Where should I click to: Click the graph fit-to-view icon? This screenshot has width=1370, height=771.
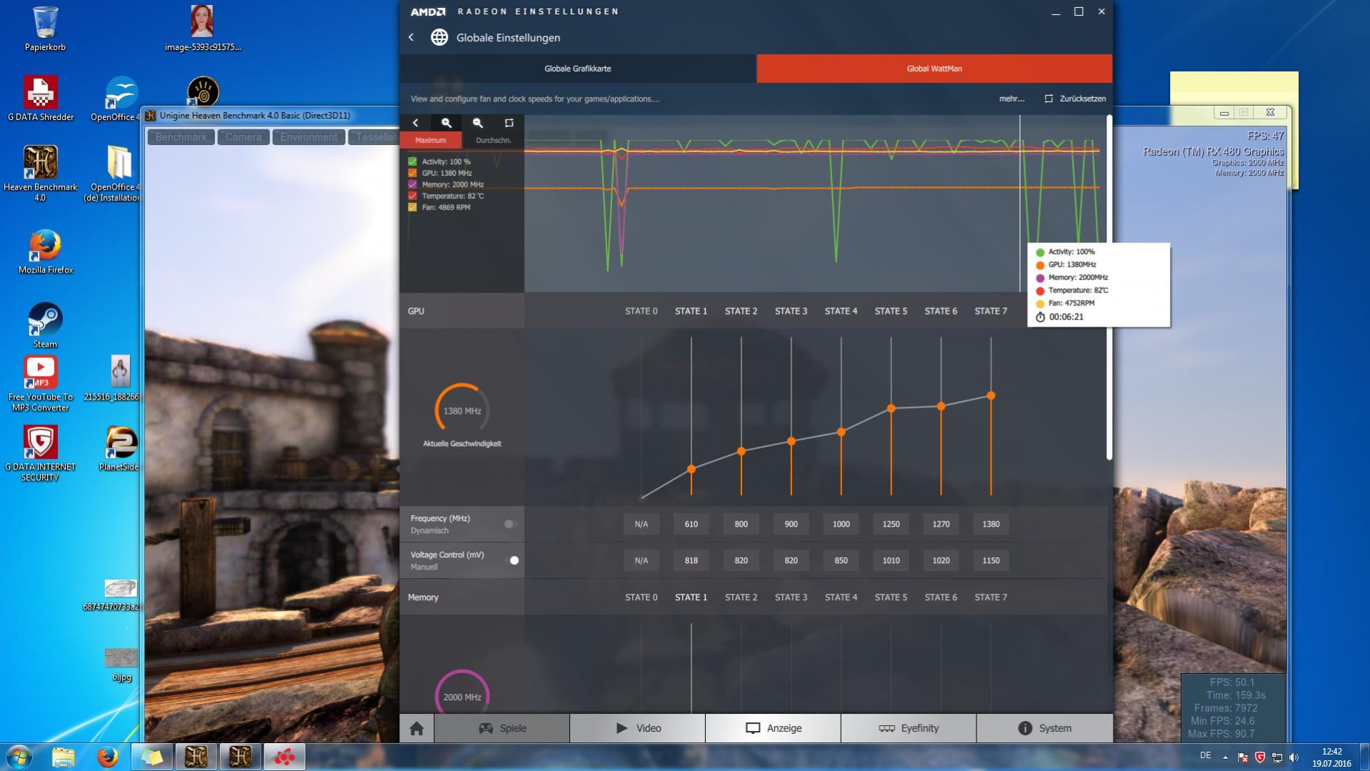pos(509,123)
